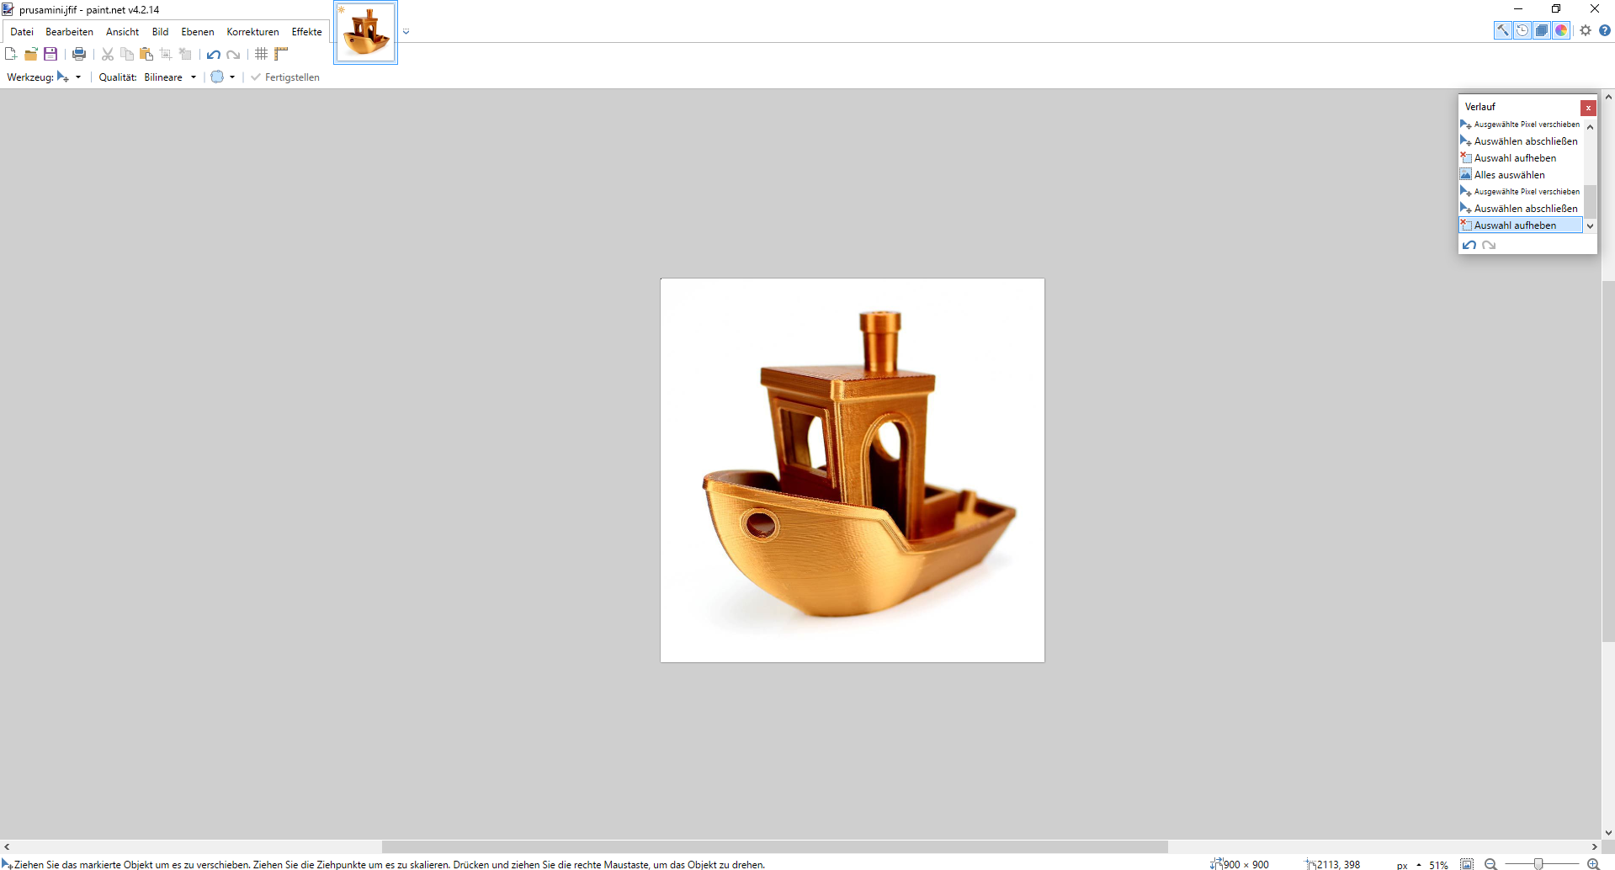
Task: Toggle the pixel grid icon
Action: 262,54
